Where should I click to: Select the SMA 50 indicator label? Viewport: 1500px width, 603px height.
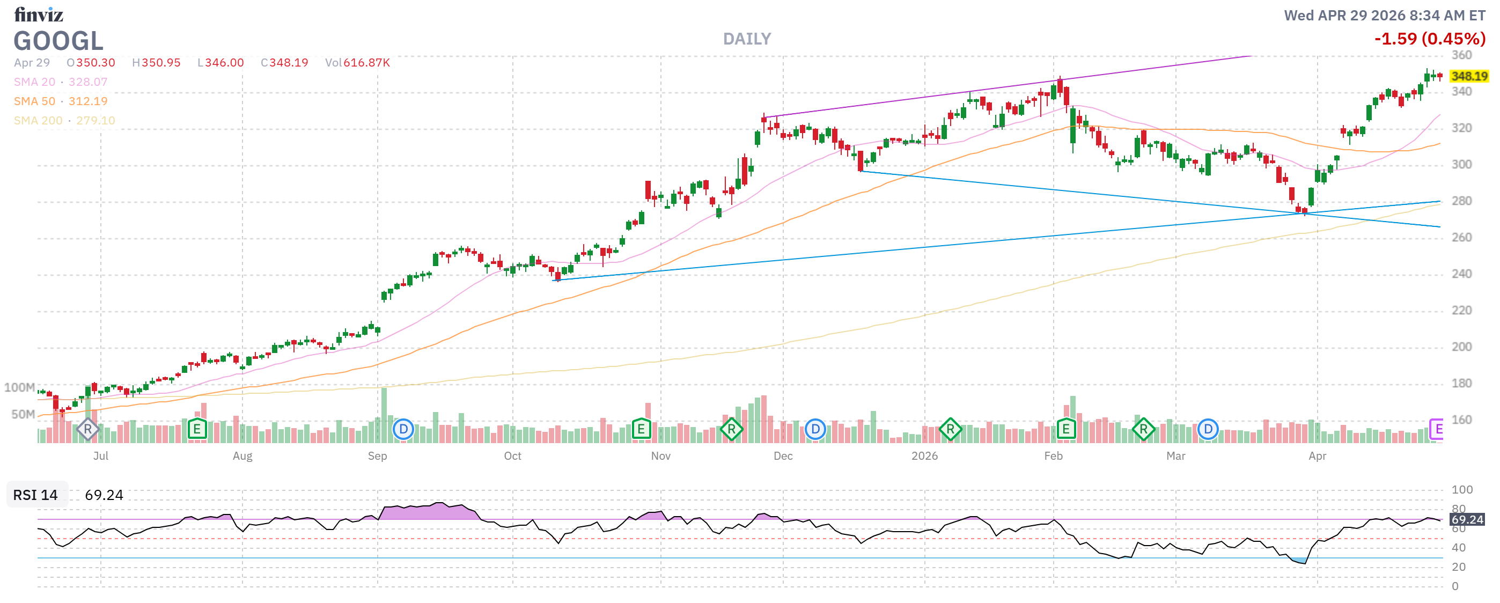tap(34, 101)
